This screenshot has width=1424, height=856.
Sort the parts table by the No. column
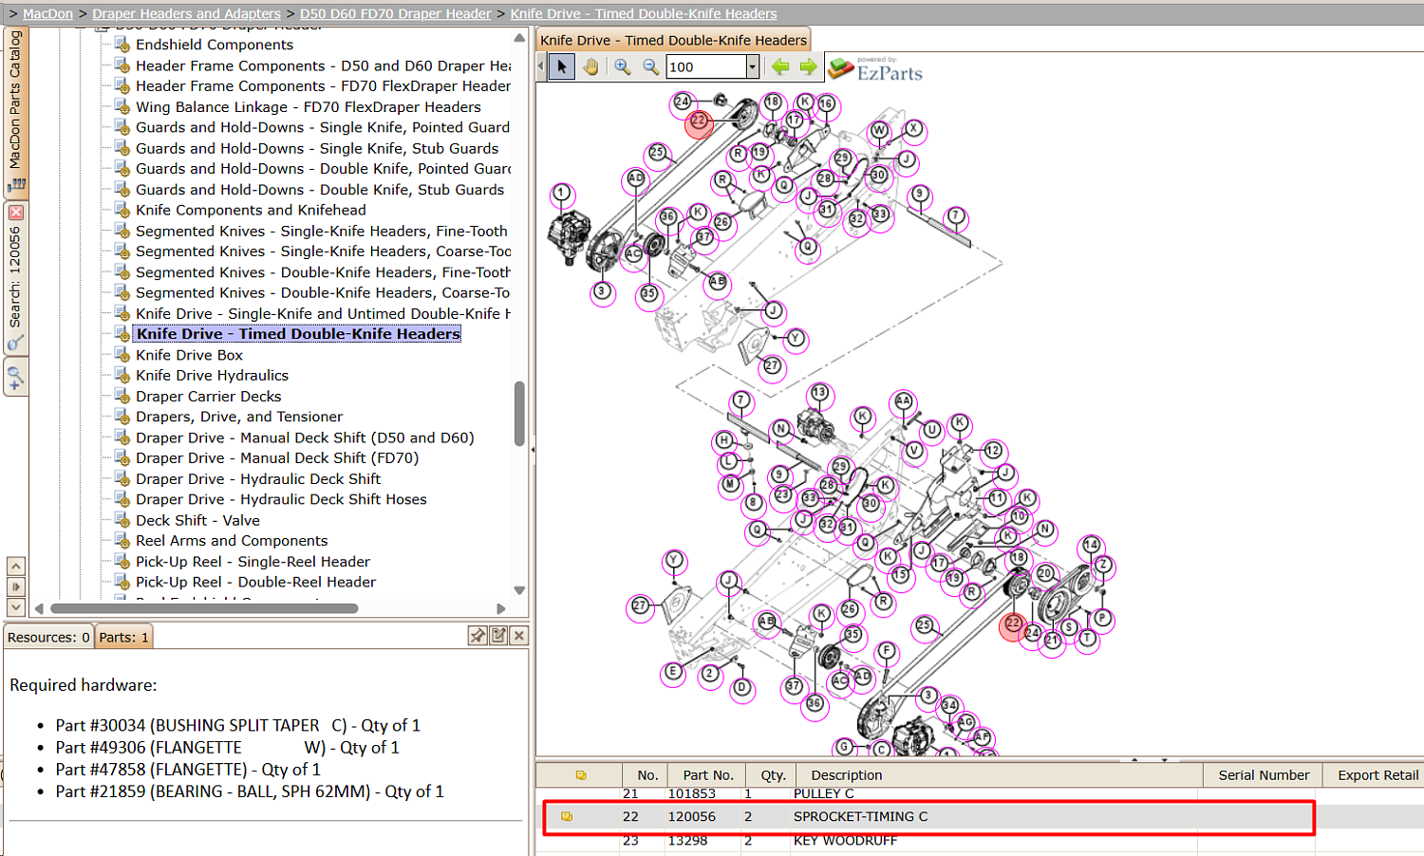647,775
